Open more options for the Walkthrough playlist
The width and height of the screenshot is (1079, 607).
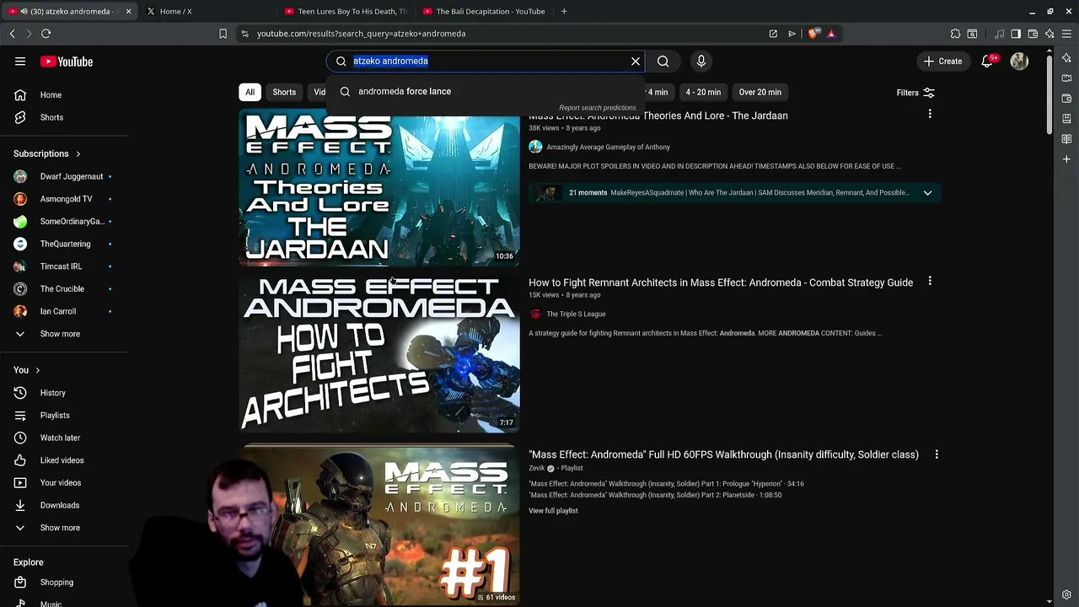pyautogui.click(x=937, y=454)
